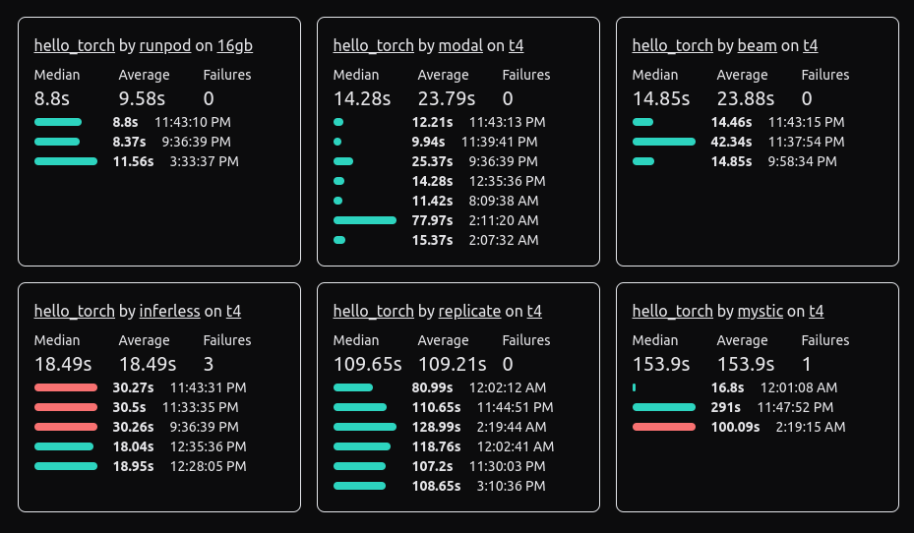Follow the t4 link in the beam card
914x533 pixels.
pos(811,45)
